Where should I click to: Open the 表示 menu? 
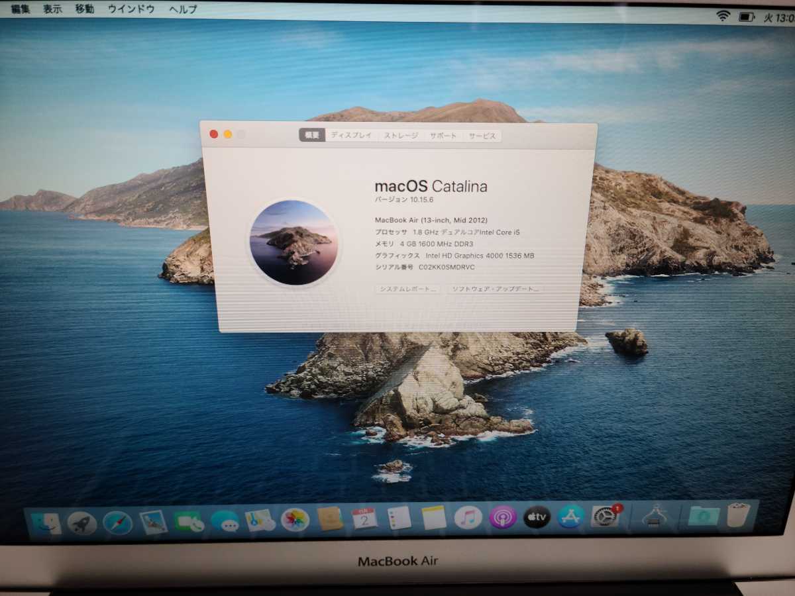(x=52, y=9)
